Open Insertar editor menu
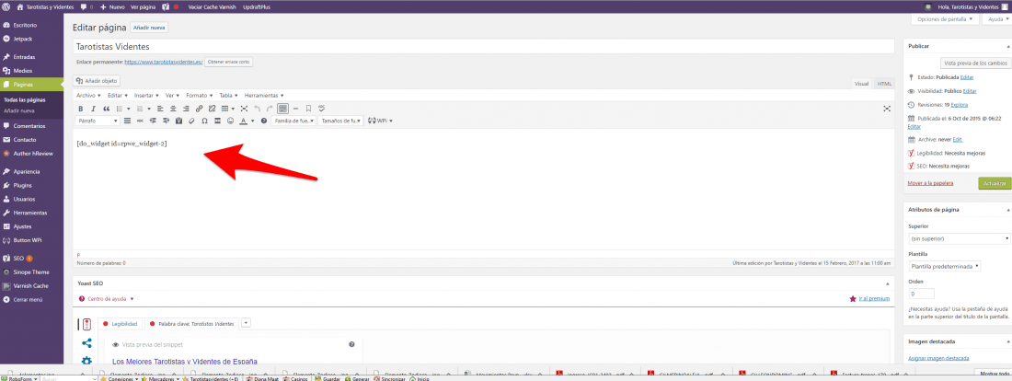The width and height of the screenshot is (1012, 381). point(146,96)
